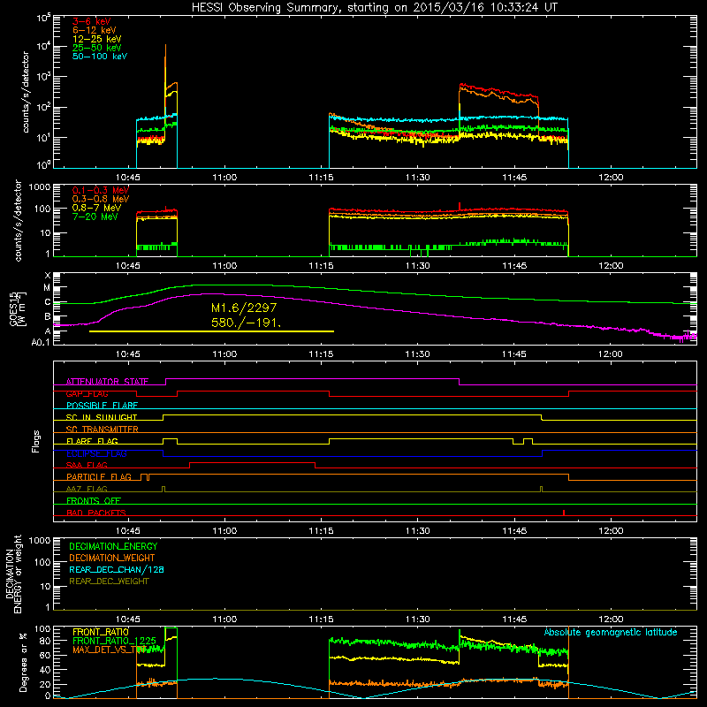Select the 7-20 MeV legend entry
707x707 pixels.
[95, 217]
